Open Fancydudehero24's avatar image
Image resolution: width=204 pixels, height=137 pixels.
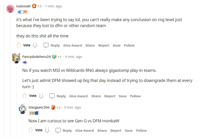[x=16, y=58]
